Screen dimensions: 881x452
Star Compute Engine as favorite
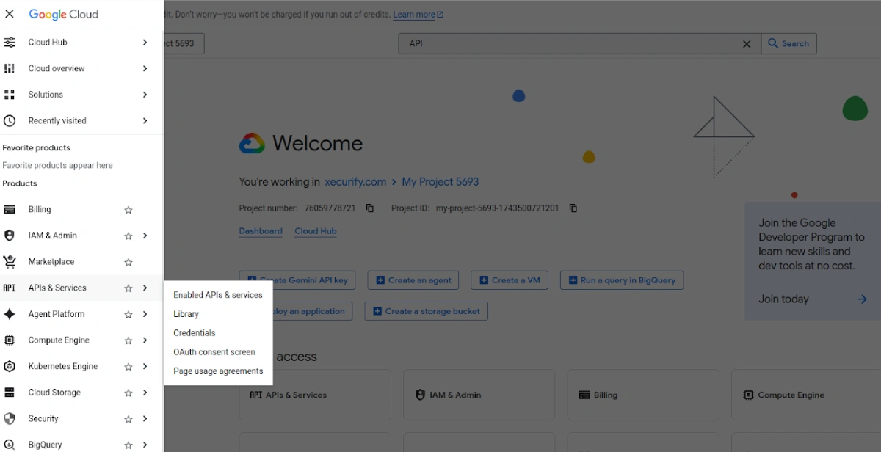click(128, 340)
